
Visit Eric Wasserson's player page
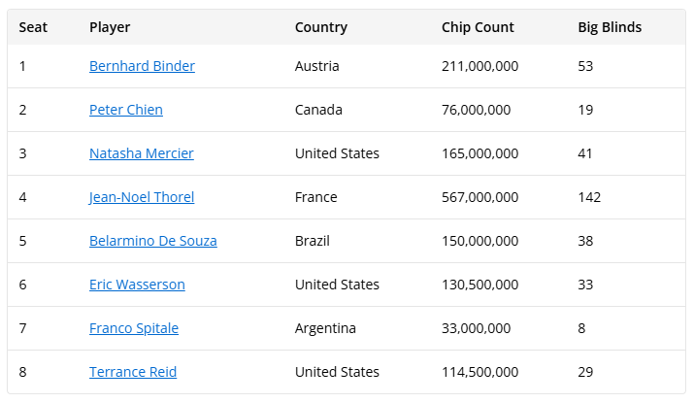(137, 285)
